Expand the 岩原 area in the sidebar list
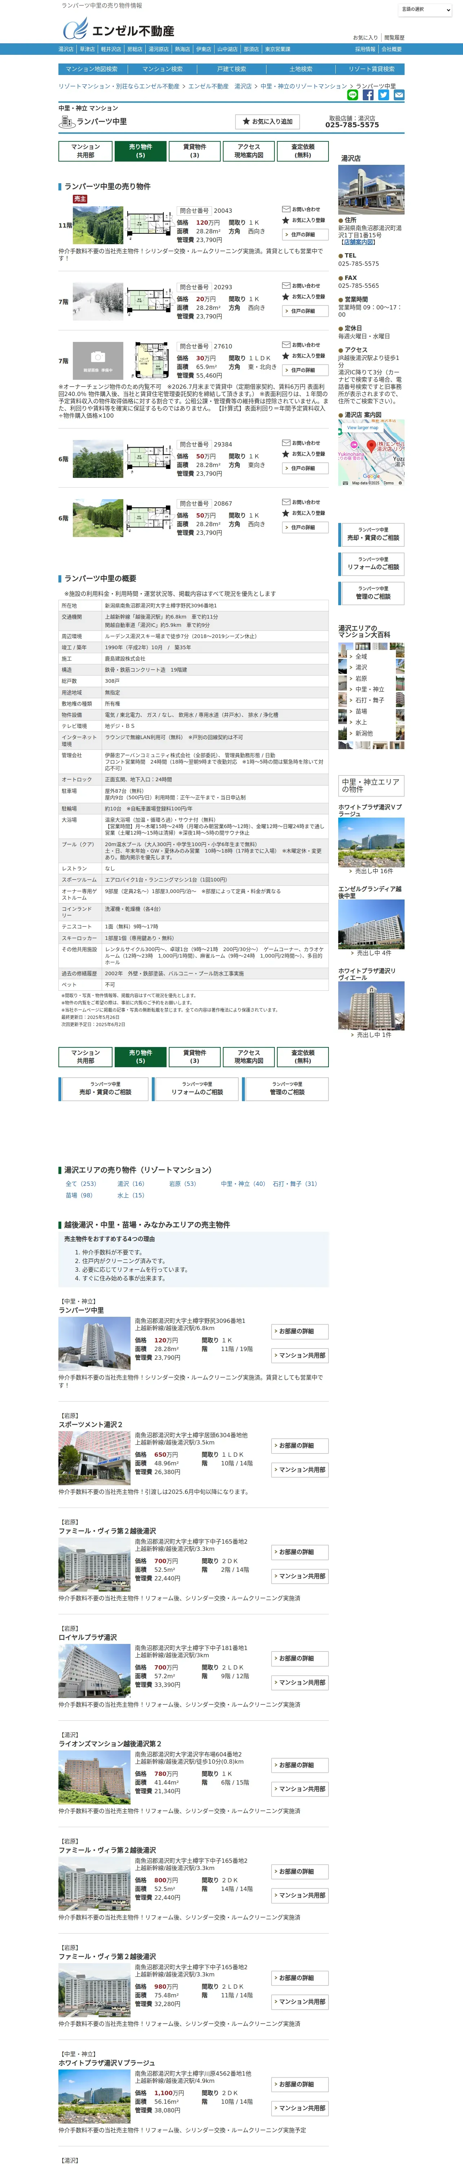The image size is (463, 2164). click(x=361, y=678)
